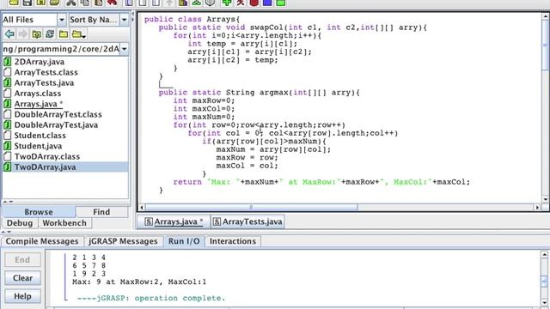Collapse the browser side panel via divider arrows
Screen dimensions: 550x309
[133, 16]
